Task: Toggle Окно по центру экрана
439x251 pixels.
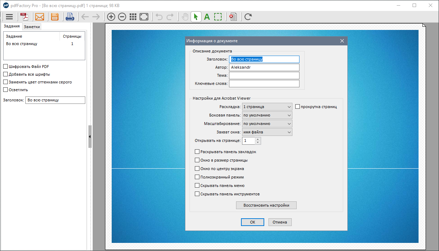Action: click(197, 169)
